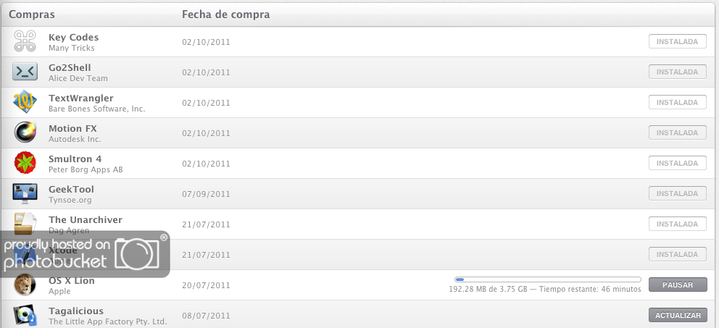Click The Unarchiver box icon

point(25,224)
